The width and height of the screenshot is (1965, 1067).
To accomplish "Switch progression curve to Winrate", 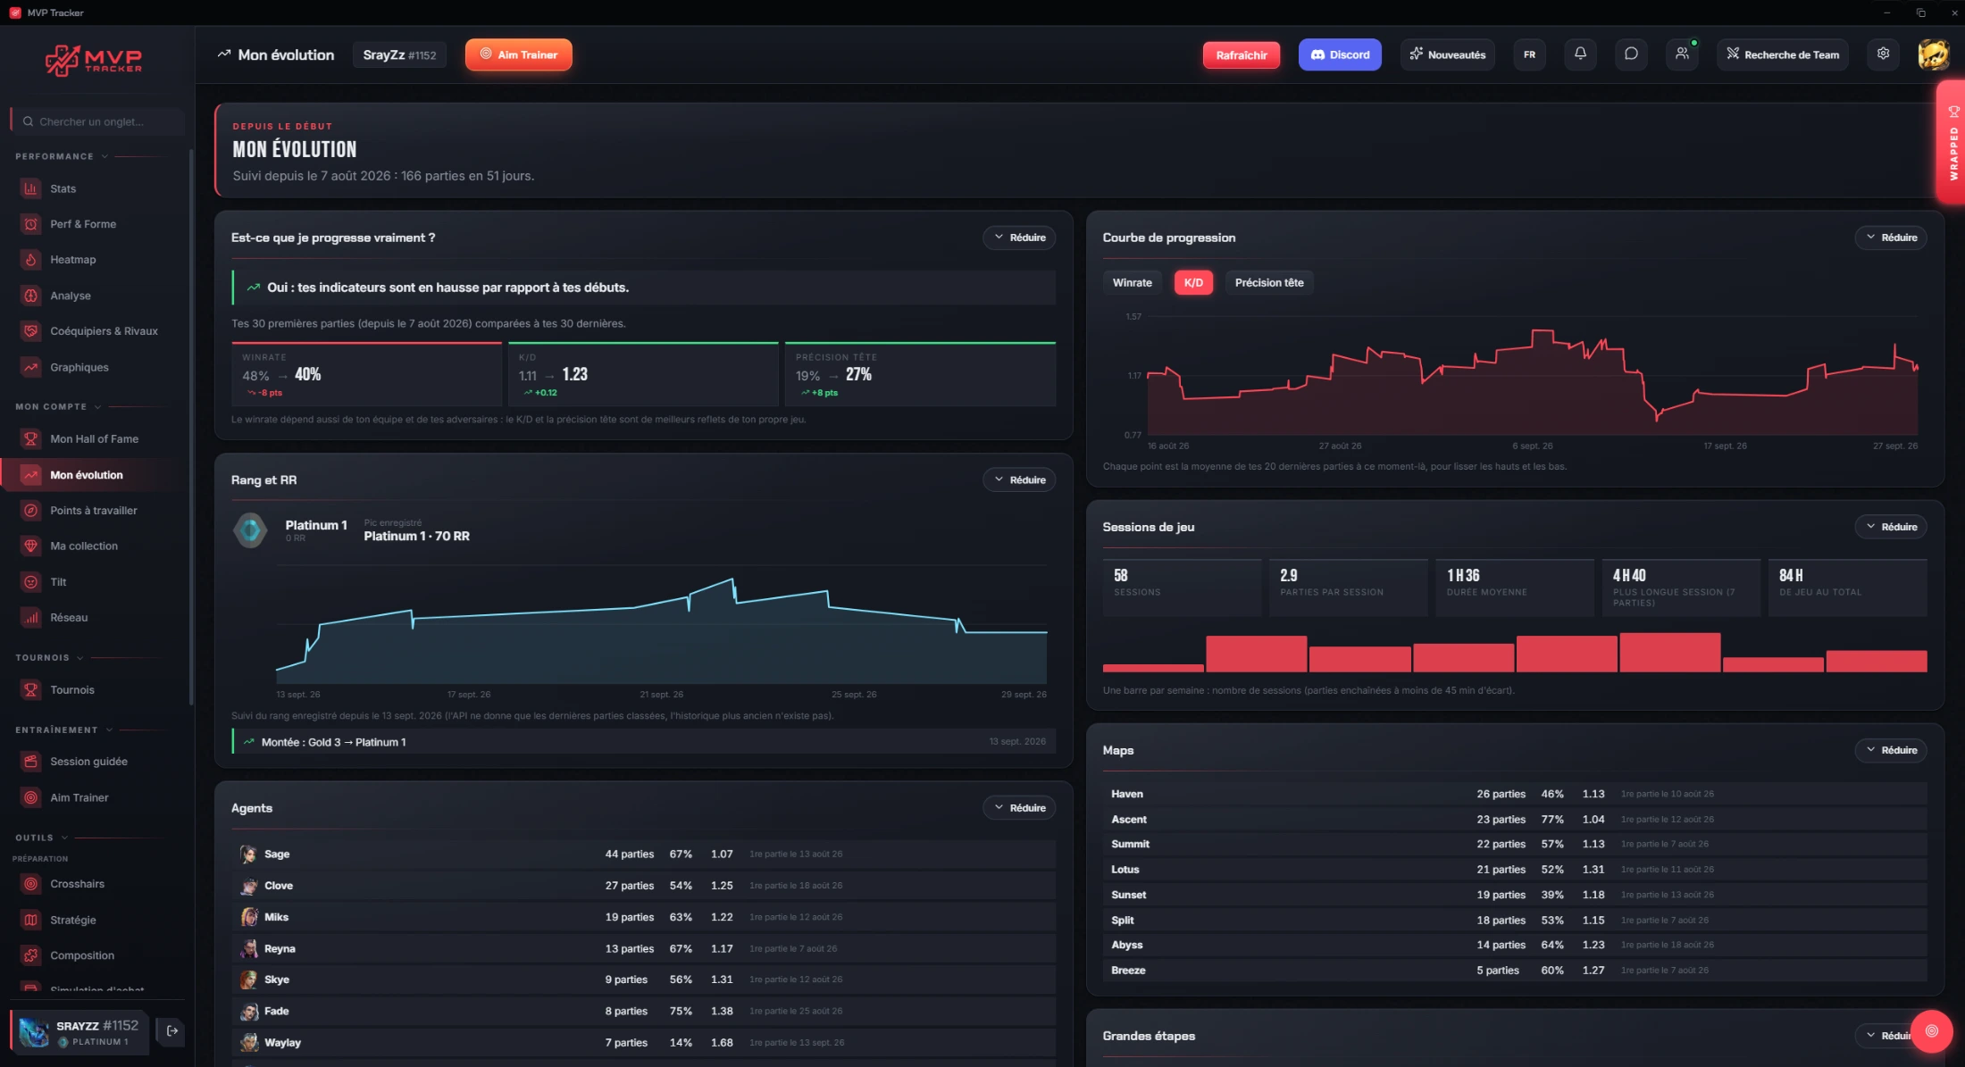I will pos(1132,283).
